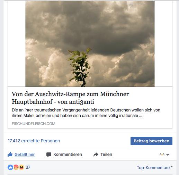
Task: Click the small arrow after Top-Kommentare
Action: coord(171,167)
